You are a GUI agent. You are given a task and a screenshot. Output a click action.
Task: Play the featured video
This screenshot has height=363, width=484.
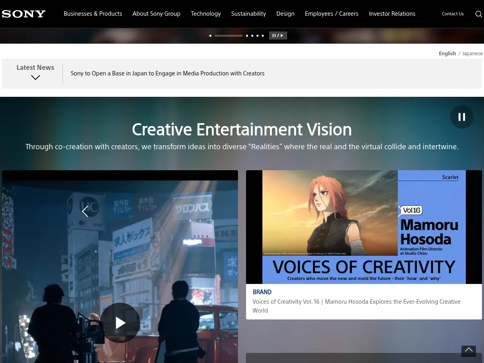click(120, 322)
